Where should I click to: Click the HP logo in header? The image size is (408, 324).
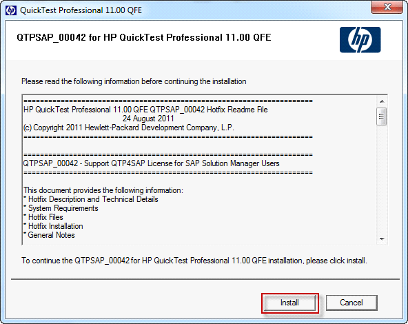point(360,40)
